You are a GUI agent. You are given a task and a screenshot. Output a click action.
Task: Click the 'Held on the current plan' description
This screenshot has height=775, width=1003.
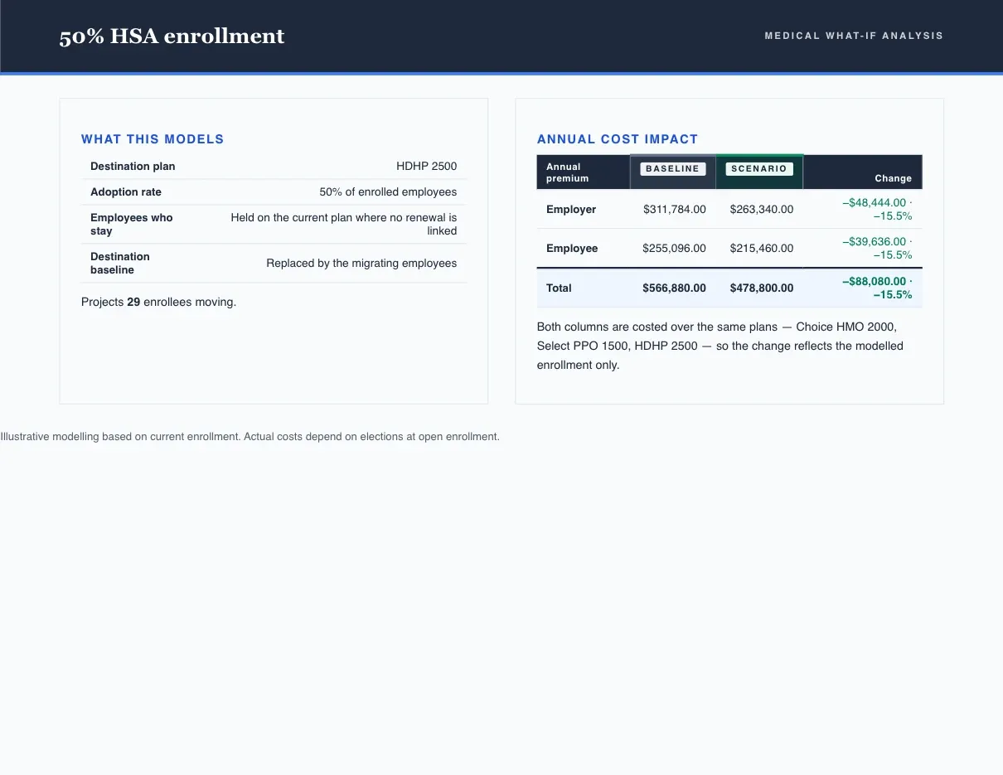[x=343, y=225]
